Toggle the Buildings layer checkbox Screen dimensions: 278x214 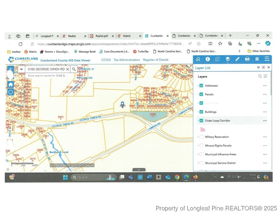click(x=201, y=112)
